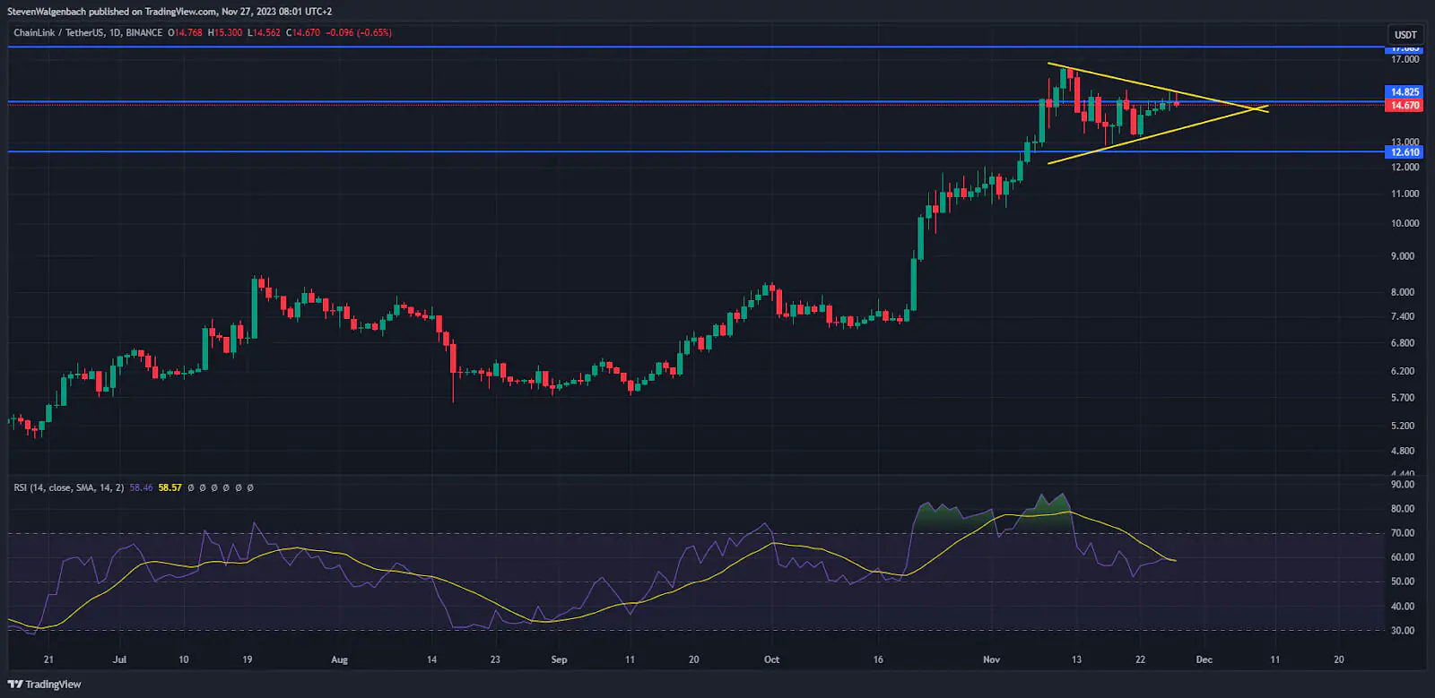The height and width of the screenshot is (698, 1435).
Task: Click the blue 14.825 price label
Action: [1405, 92]
